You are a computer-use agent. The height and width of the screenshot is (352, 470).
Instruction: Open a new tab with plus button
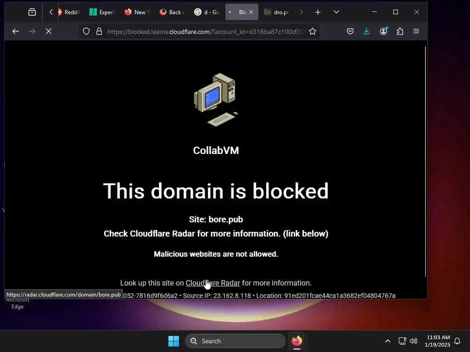point(318,12)
